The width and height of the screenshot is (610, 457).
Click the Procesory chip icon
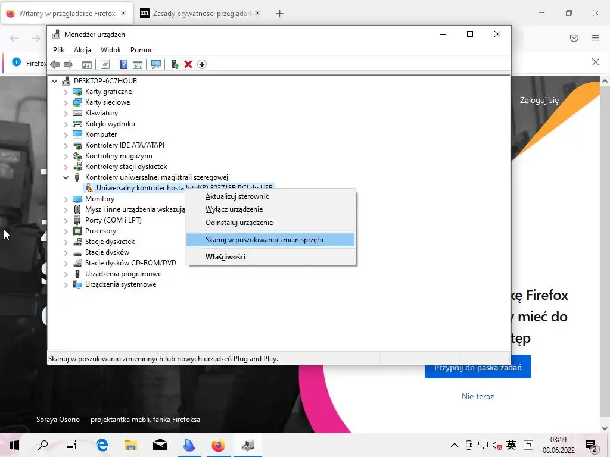point(77,231)
